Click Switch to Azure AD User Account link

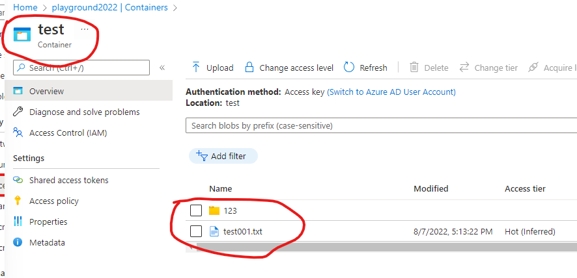pyautogui.click(x=391, y=92)
